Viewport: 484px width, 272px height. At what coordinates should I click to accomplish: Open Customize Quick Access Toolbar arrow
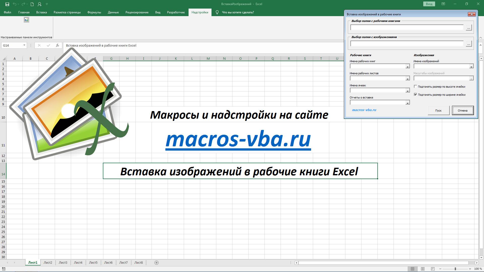click(47, 4)
